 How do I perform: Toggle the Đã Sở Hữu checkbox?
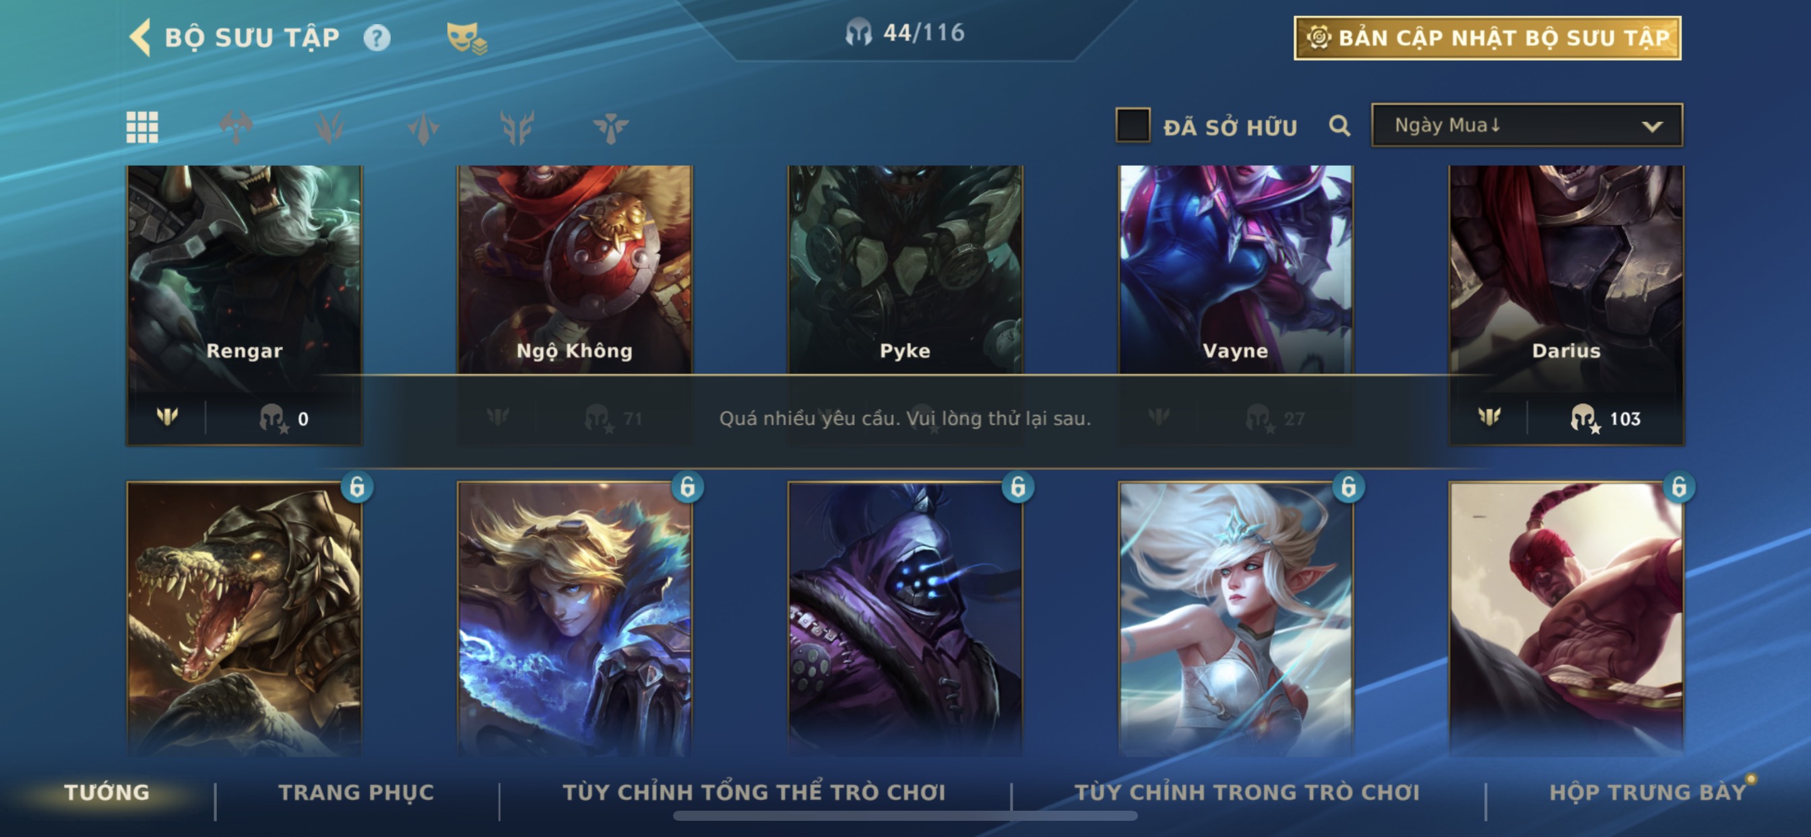point(1133,125)
